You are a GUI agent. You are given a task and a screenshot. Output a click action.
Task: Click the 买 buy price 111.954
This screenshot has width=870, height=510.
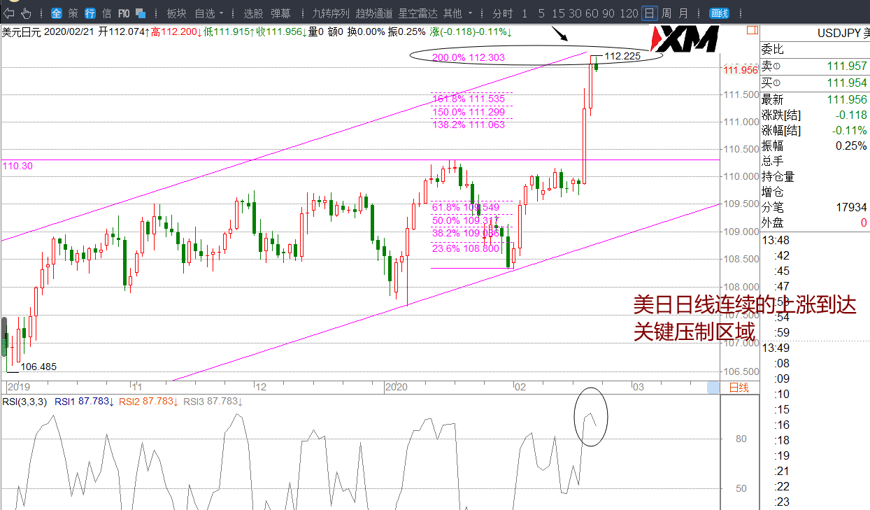click(847, 83)
